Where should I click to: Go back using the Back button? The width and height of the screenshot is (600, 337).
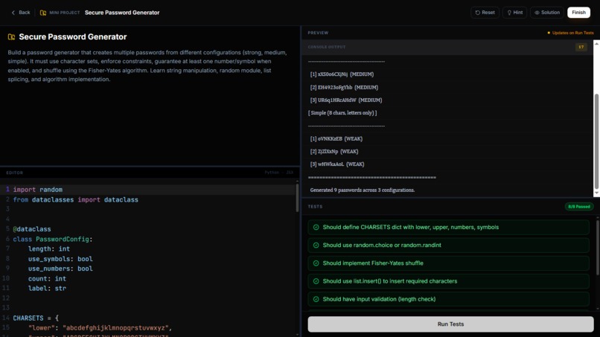(x=21, y=13)
